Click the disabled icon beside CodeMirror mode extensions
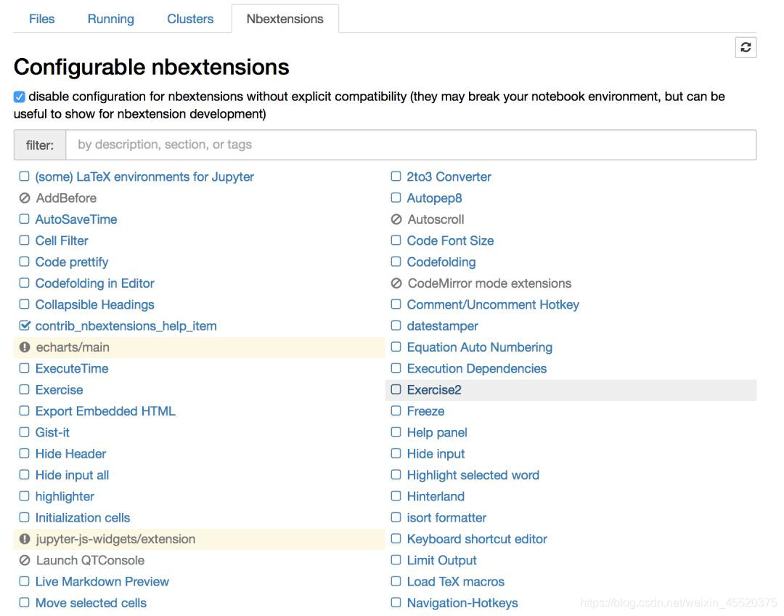Viewport: 784px width, 616px height. [396, 283]
